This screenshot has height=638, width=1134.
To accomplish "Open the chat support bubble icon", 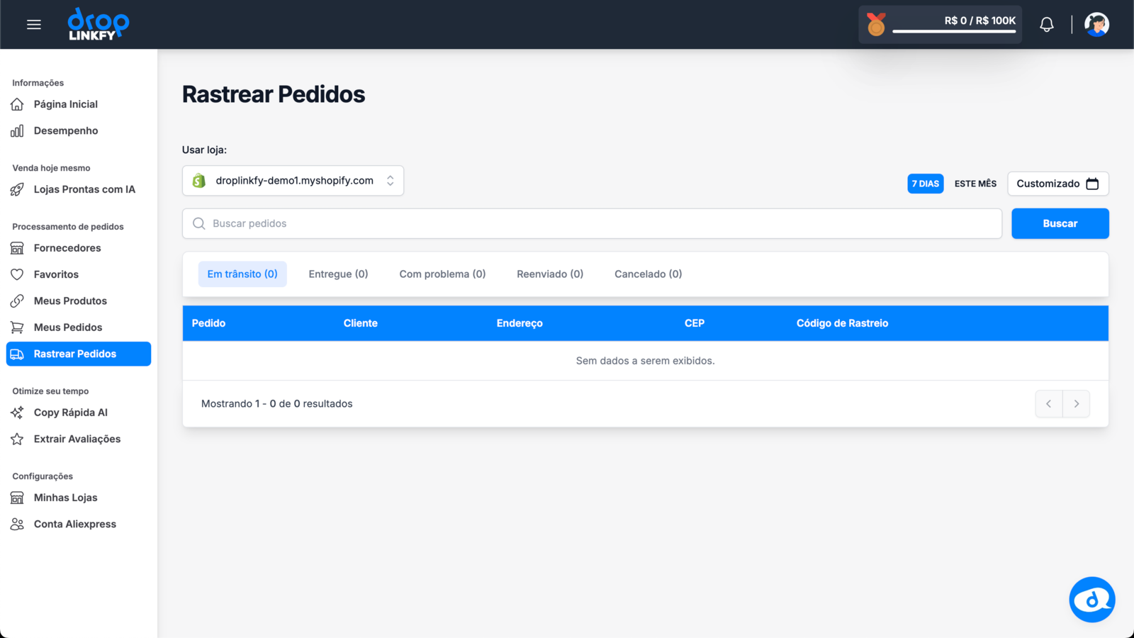I will (x=1091, y=600).
